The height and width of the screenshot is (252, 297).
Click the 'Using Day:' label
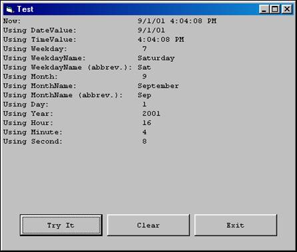pyautogui.click(x=26, y=104)
